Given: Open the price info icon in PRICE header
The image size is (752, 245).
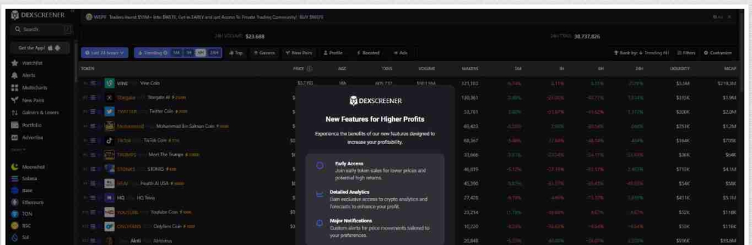Looking at the screenshot, I should [x=310, y=68].
